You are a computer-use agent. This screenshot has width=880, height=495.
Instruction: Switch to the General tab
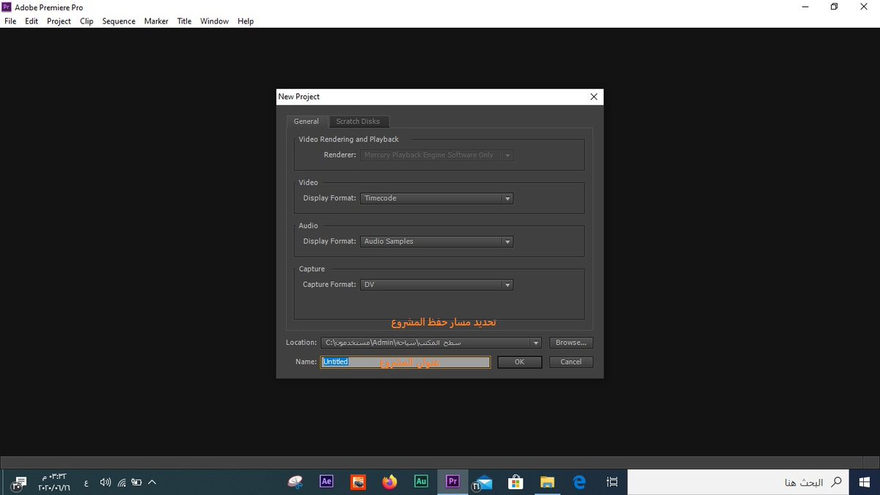click(307, 122)
